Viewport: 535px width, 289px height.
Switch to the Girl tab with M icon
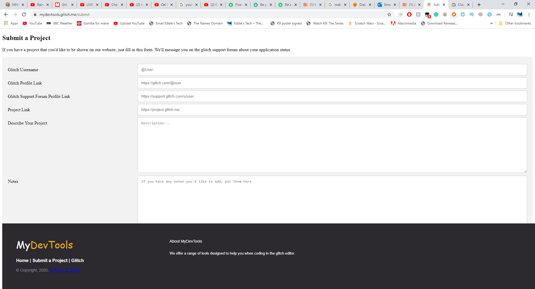click(x=64, y=5)
